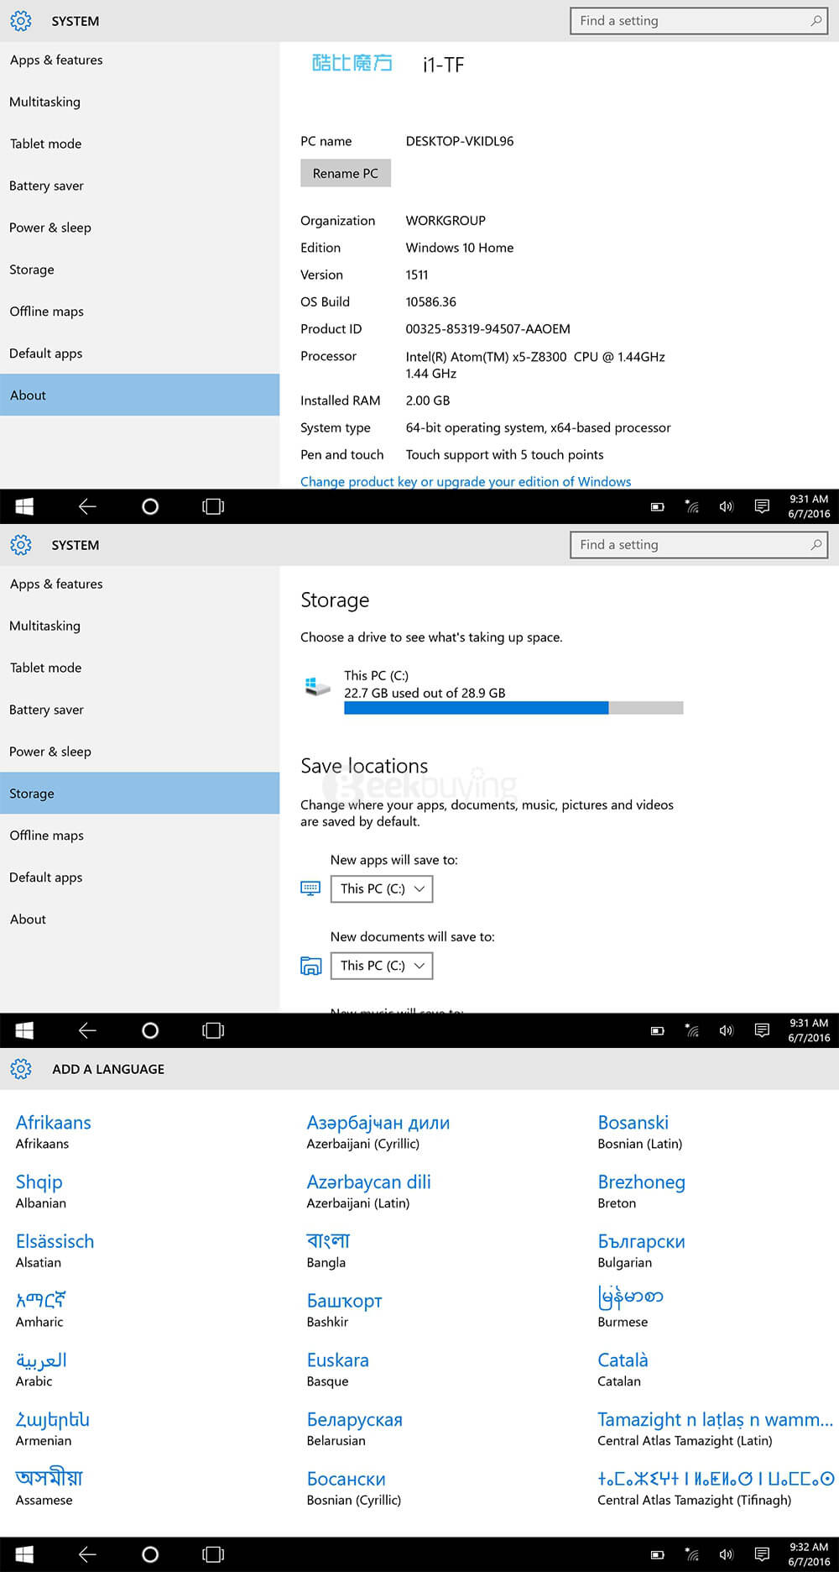The image size is (839, 1572).
Task: Open the Change product key or upgrade link
Action: [x=466, y=481]
